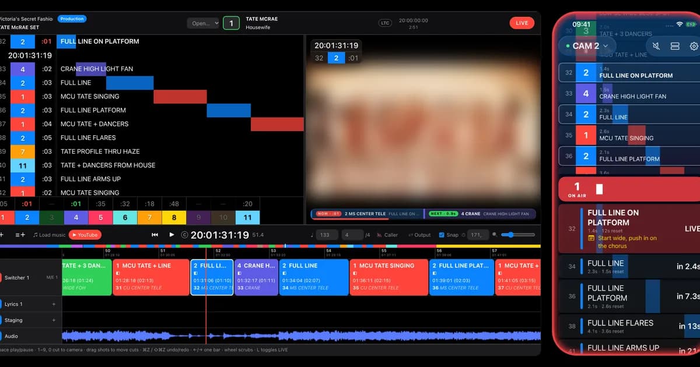This screenshot has width=700, height=367.
Task: Click the zoom magnifier icon near slider
Action: coord(495,235)
